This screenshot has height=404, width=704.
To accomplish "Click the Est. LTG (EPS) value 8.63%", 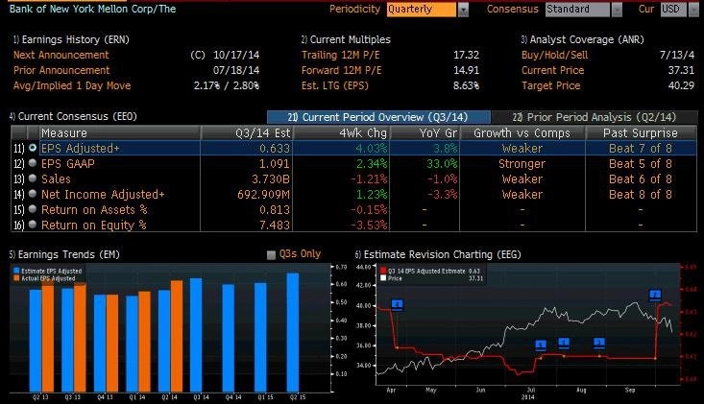I will [x=466, y=85].
